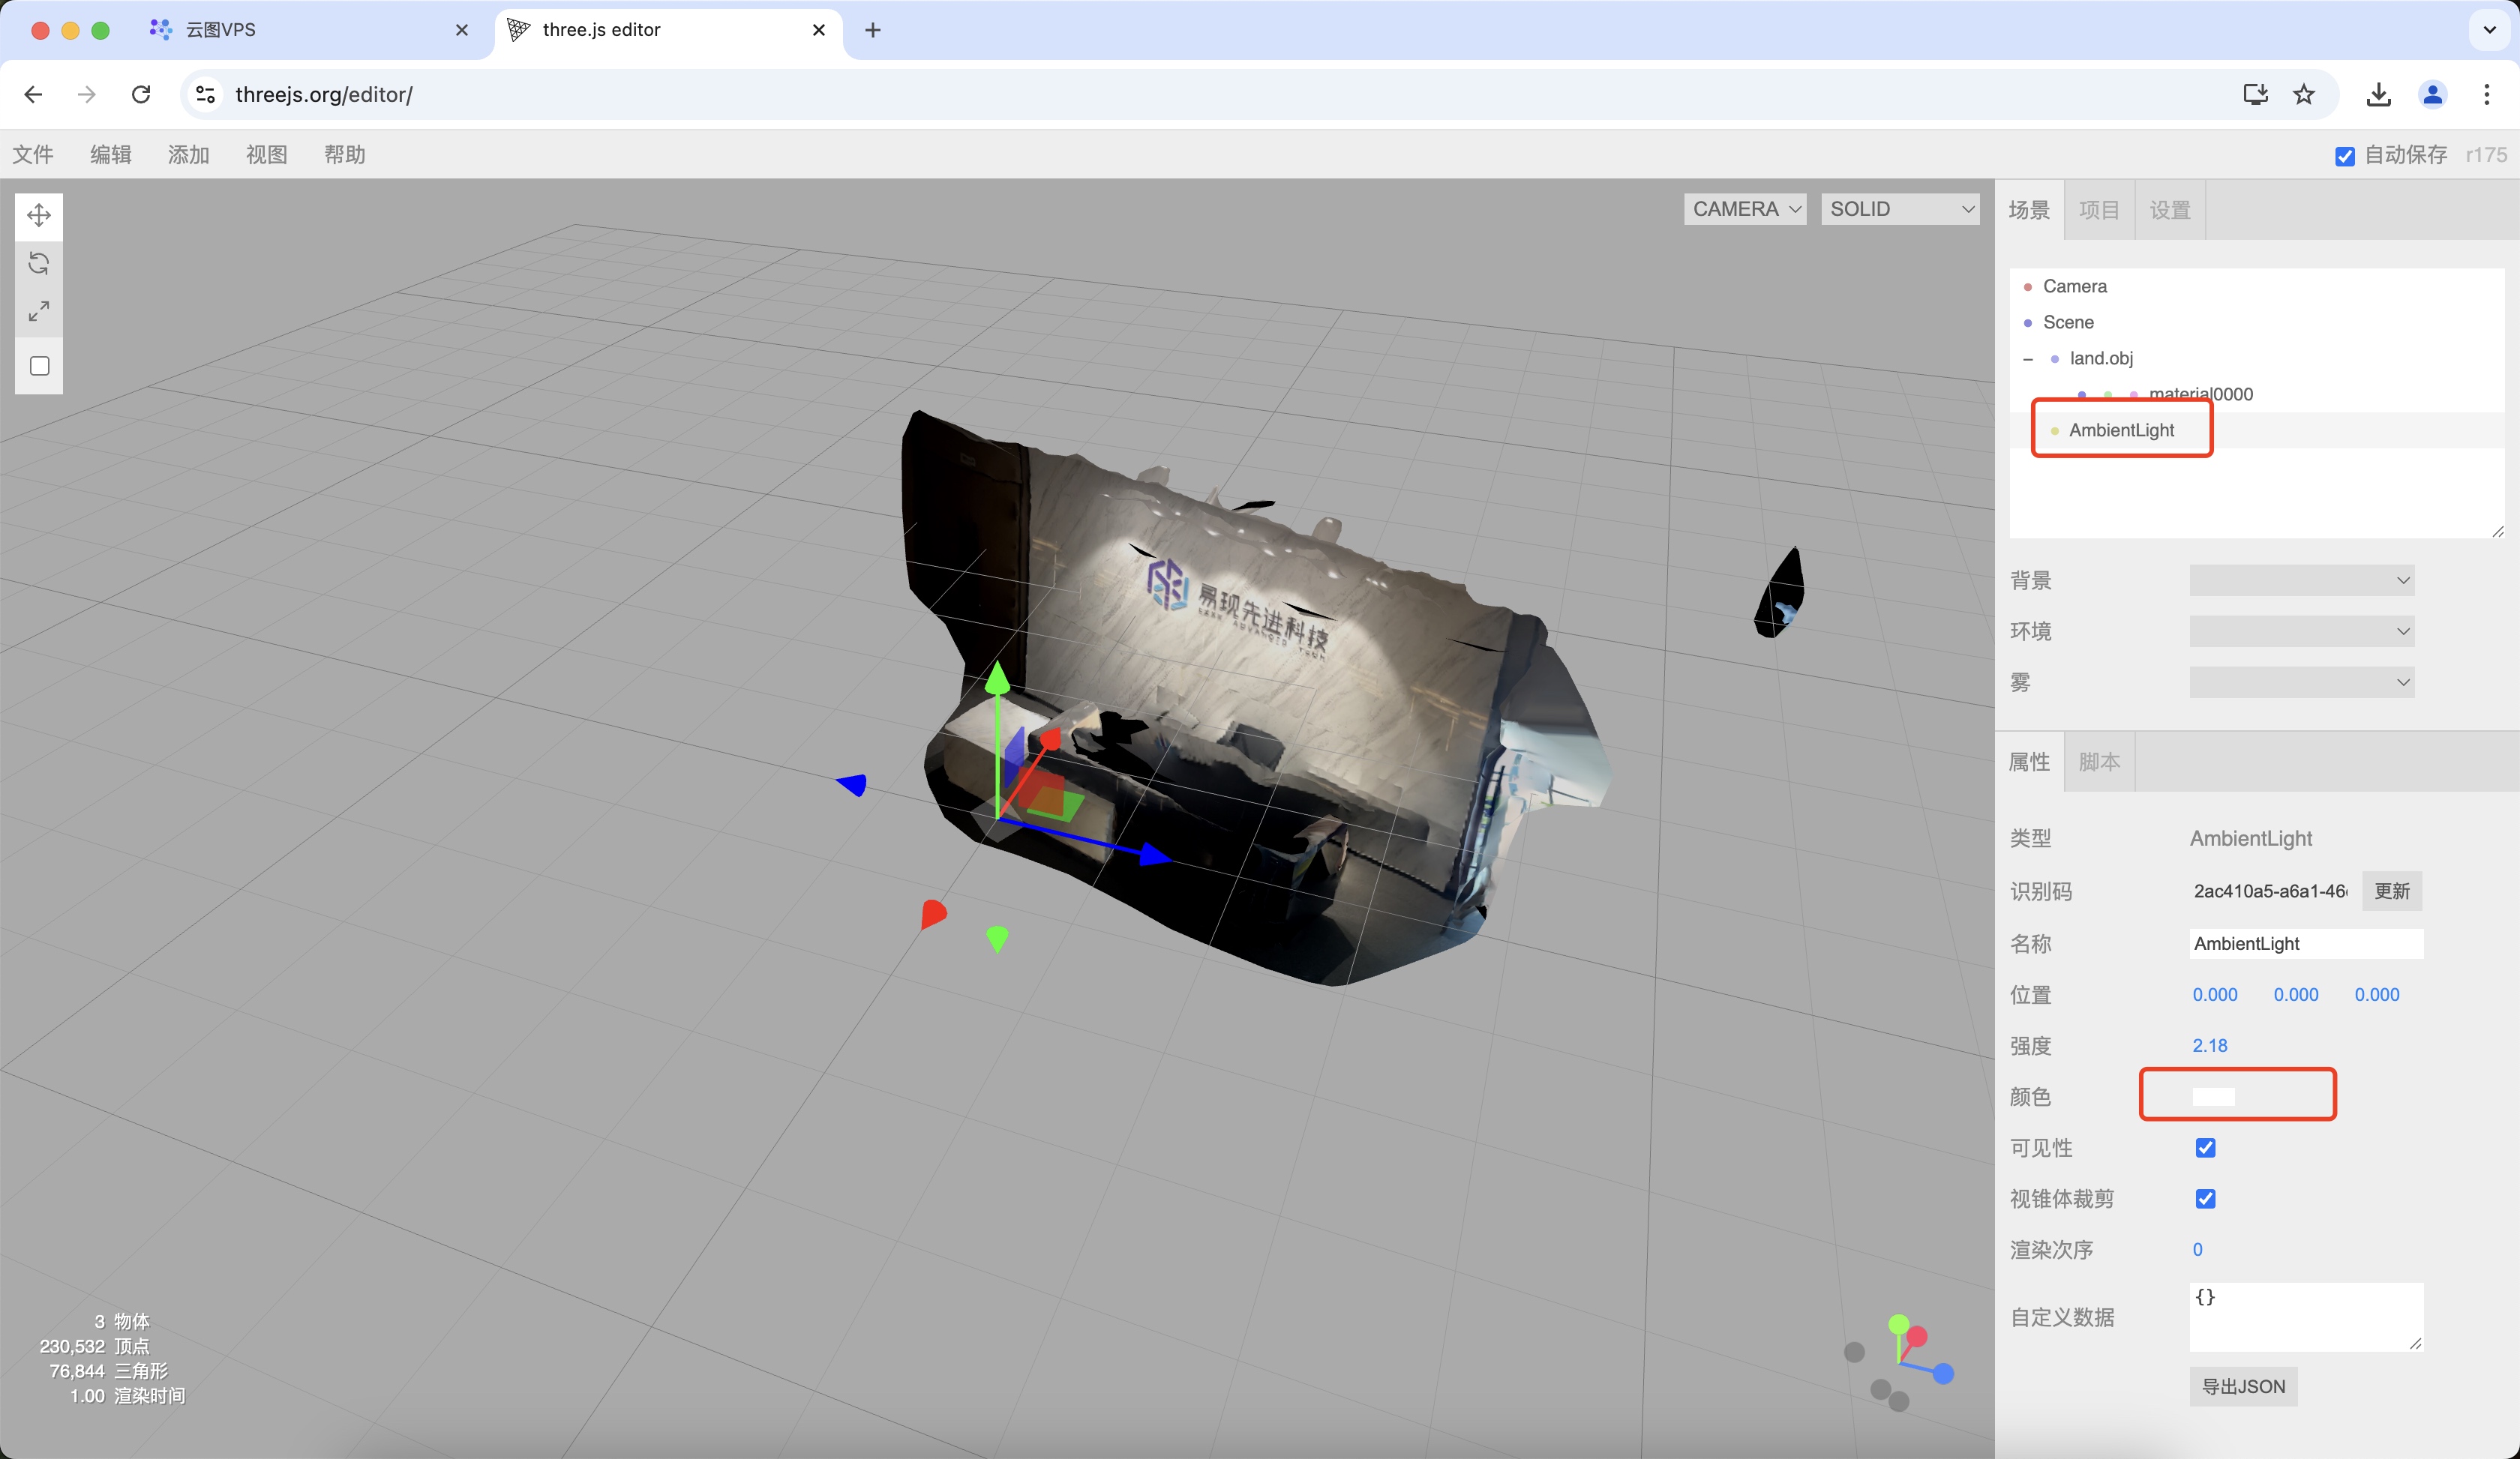Open the SOLID shading dropdown
The height and width of the screenshot is (1459, 2520).
(1900, 209)
